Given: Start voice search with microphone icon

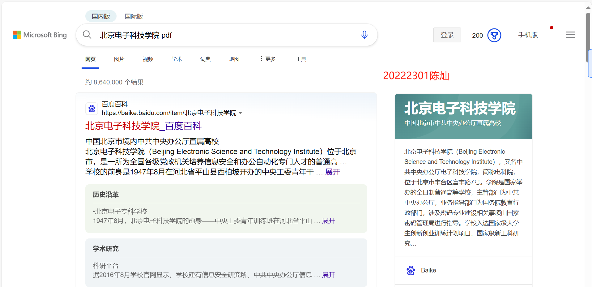Looking at the screenshot, I should [x=364, y=35].
